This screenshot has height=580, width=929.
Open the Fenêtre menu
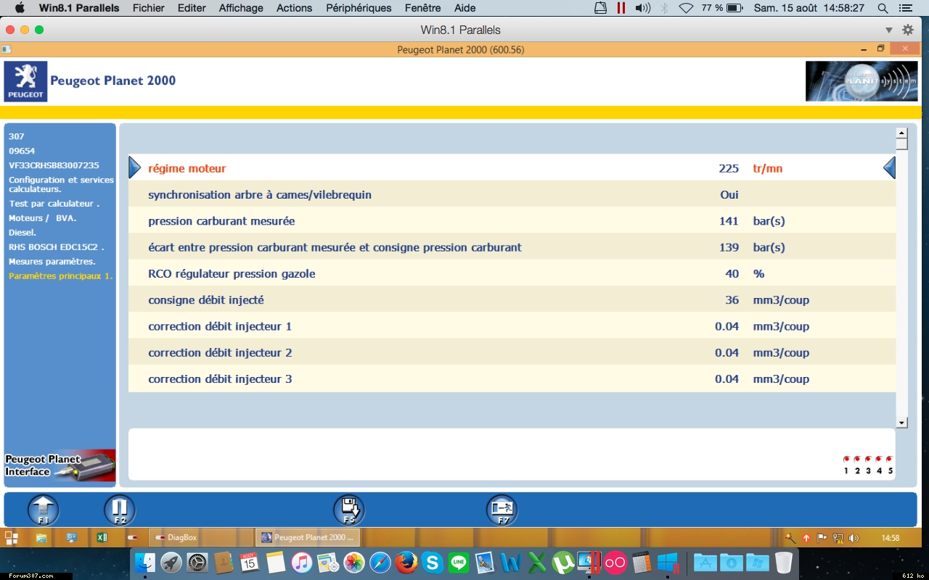click(422, 8)
